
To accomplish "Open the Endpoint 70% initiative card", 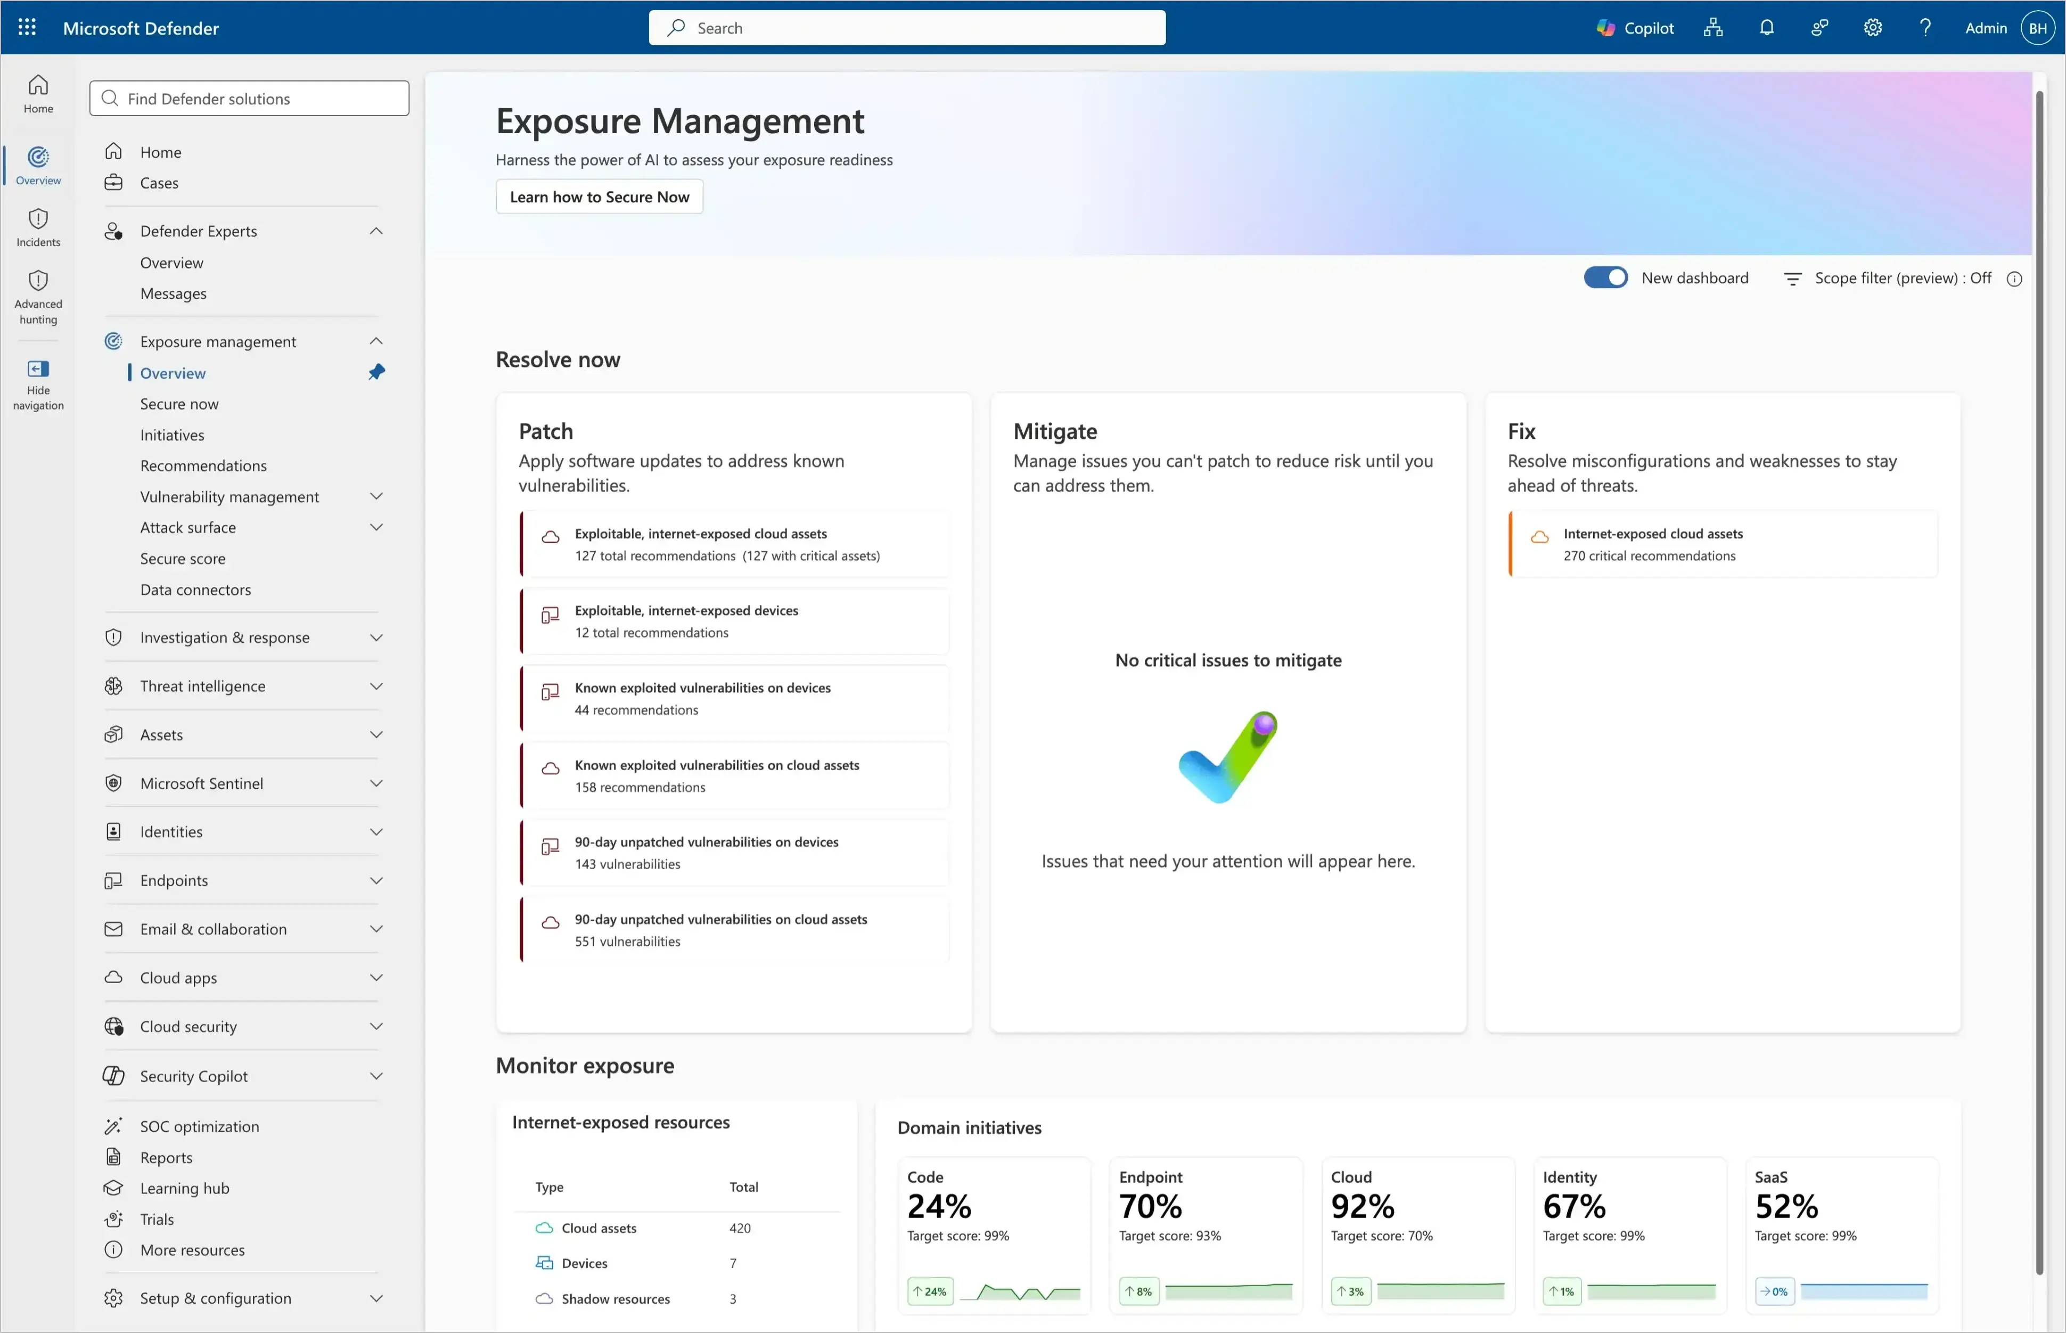I will 1206,1236.
